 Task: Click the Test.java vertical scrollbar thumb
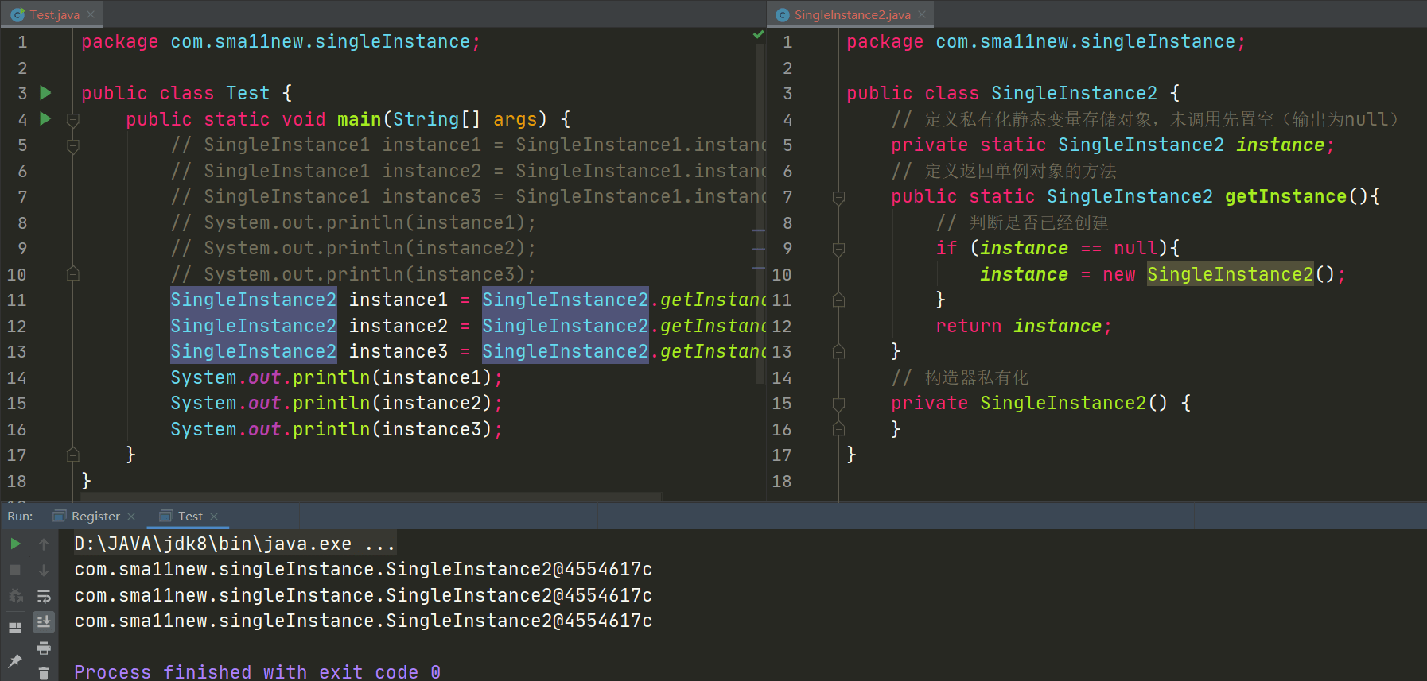[760, 215]
